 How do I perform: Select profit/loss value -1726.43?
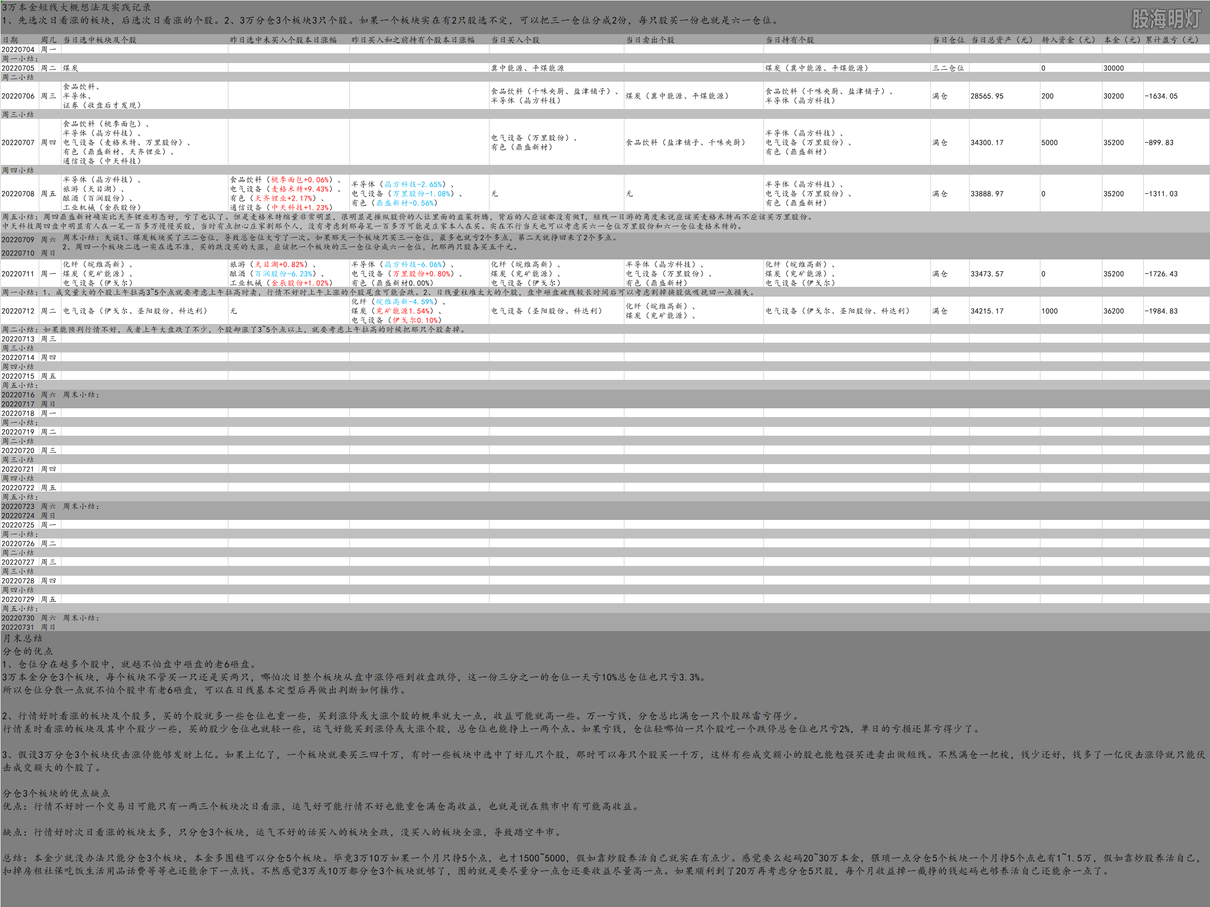(1161, 273)
